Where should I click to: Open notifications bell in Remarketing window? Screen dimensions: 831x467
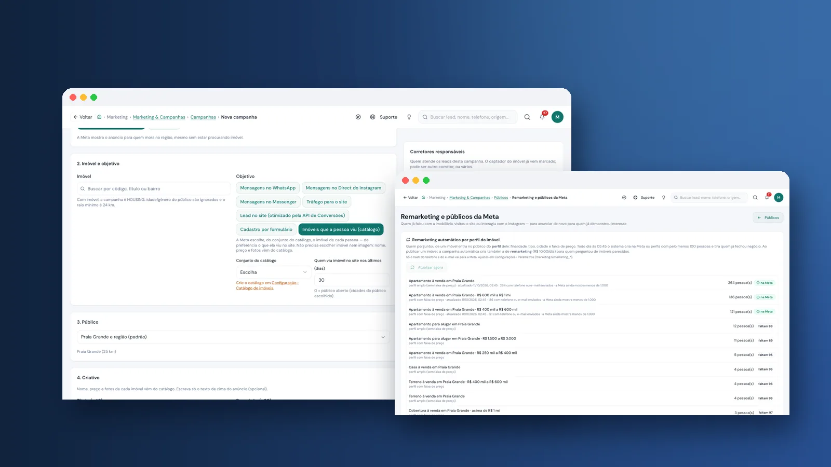click(767, 197)
